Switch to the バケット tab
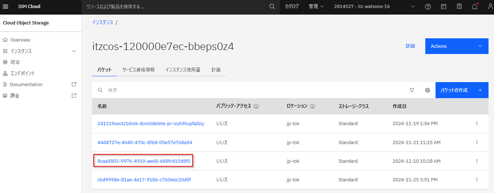 pyautogui.click(x=104, y=70)
